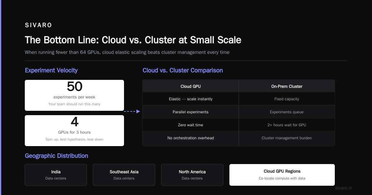Click the Cluster management burden cell
This screenshot has width=372, height=195.
287,138
